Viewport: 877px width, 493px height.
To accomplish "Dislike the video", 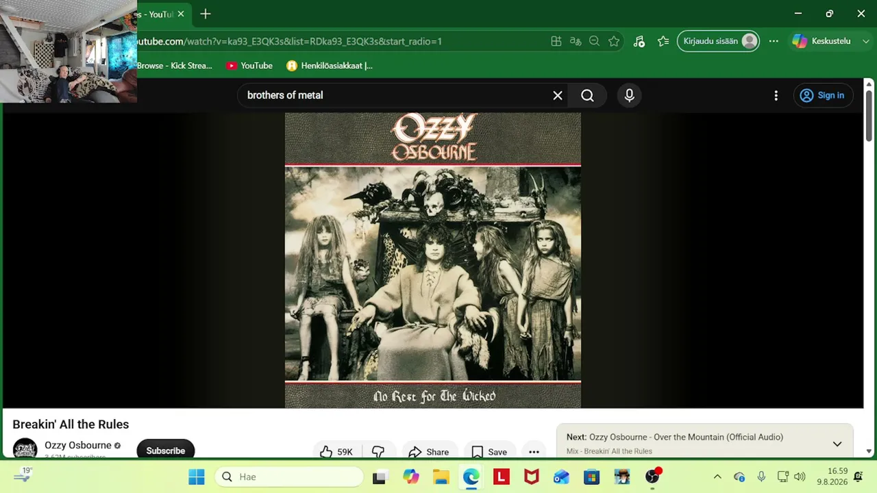I will tap(378, 452).
